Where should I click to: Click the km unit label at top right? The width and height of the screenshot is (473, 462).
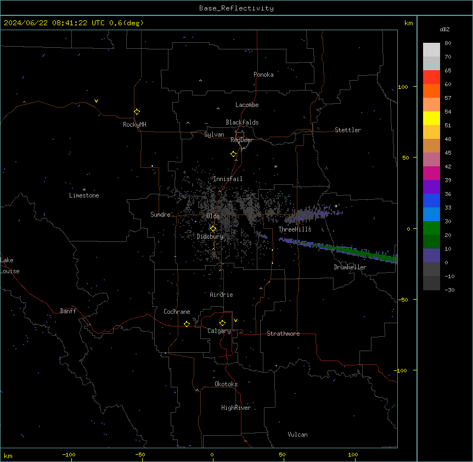point(408,23)
